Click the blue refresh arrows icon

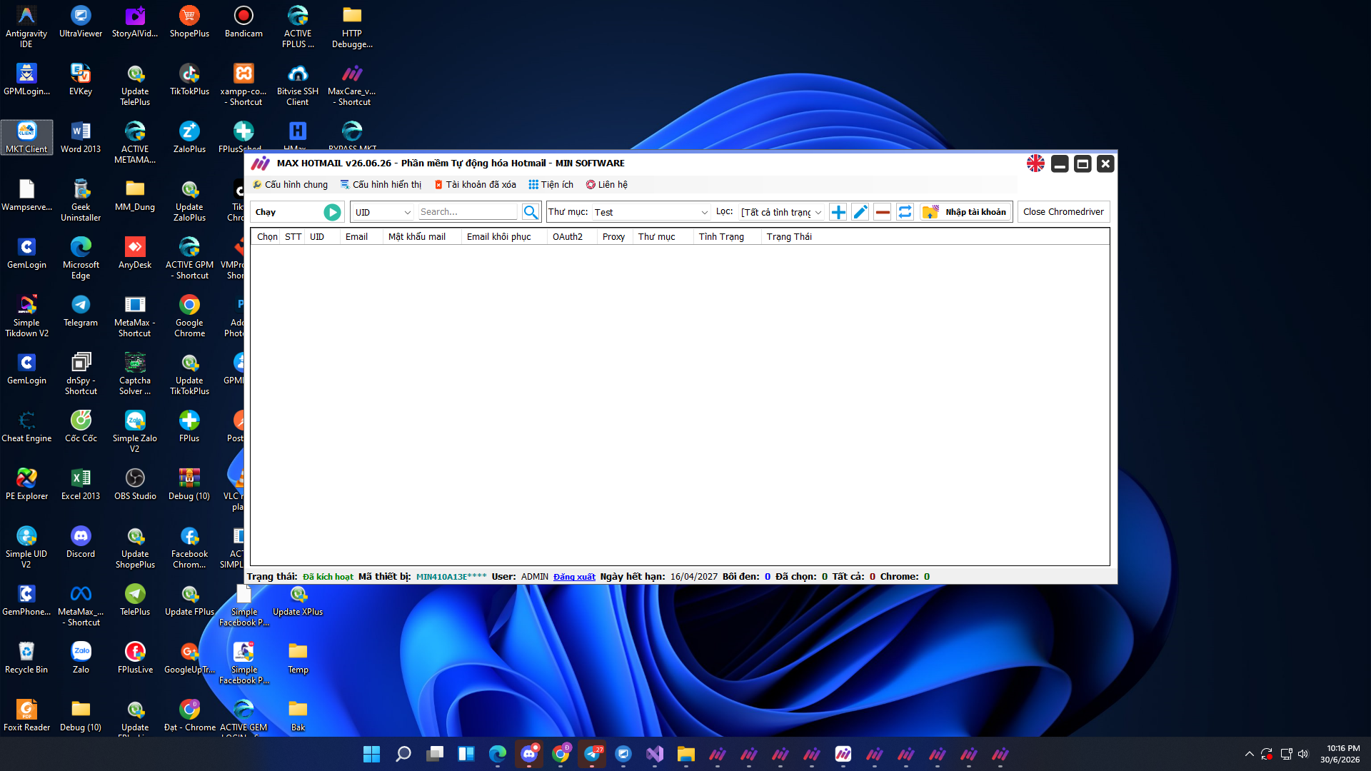[905, 212]
